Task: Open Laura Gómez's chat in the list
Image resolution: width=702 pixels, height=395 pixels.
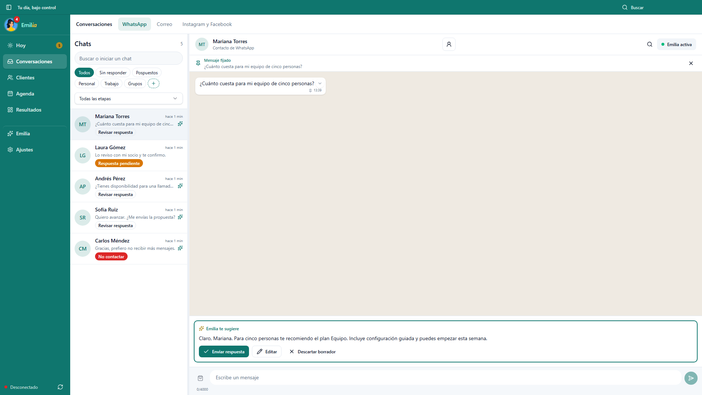Action: point(129,155)
